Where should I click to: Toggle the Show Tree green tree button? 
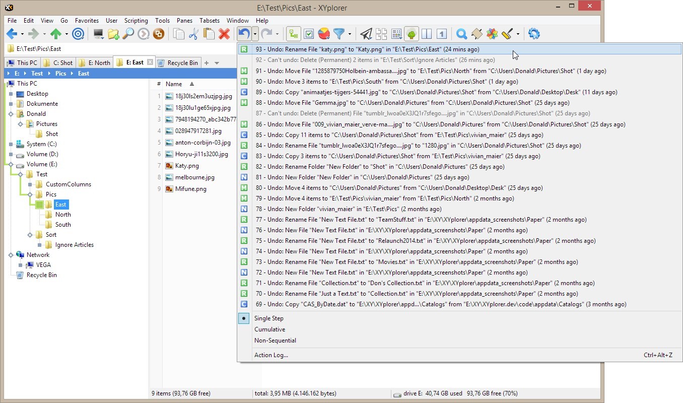tap(412, 34)
